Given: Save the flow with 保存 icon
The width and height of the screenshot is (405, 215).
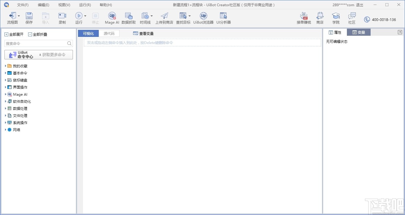Looking at the screenshot, I should [x=29, y=16].
